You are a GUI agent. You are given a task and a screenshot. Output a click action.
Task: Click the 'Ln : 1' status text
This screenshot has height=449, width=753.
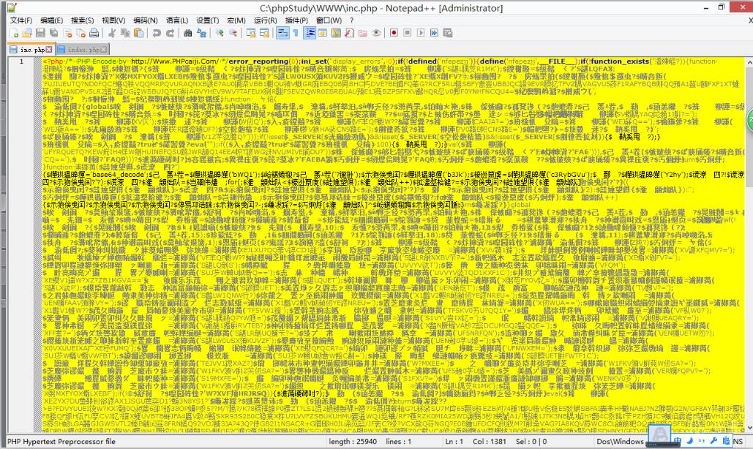[454, 442]
